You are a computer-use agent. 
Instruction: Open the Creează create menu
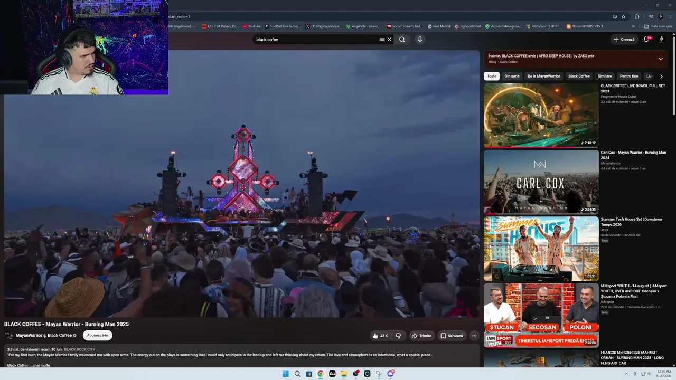pyautogui.click(x=624, y=40)
